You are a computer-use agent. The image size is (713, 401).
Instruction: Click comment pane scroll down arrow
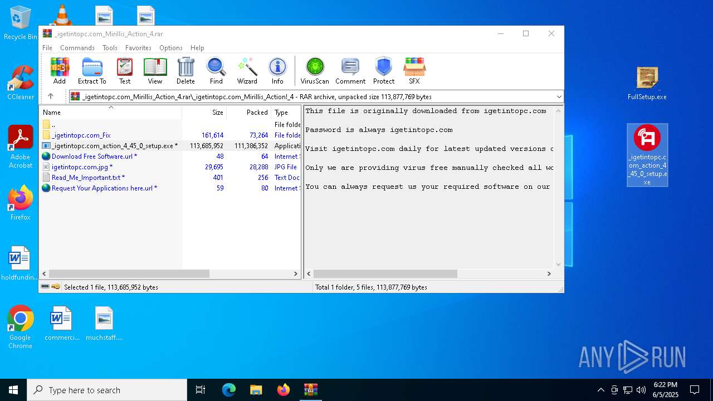(x=559, y=265)
